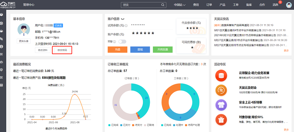
Task: Open the user avatar in top-right corner
Action: coord(289,5)
